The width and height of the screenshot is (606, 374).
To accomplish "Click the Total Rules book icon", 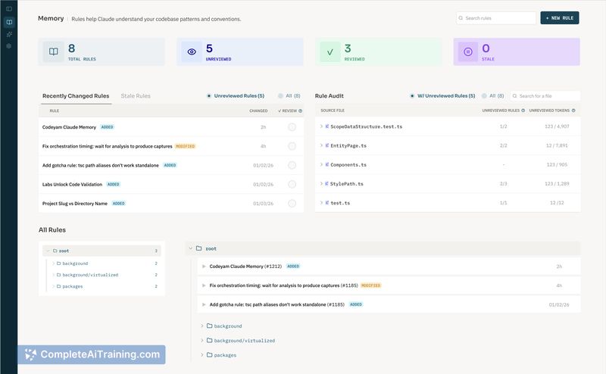I will pos(53,51).
